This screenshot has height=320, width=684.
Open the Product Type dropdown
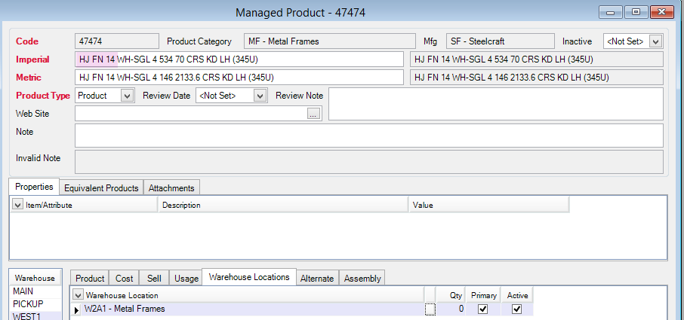pos(126,96)
